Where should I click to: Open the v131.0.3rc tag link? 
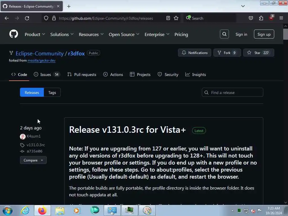pyautogui.click(x=36, y=145)
